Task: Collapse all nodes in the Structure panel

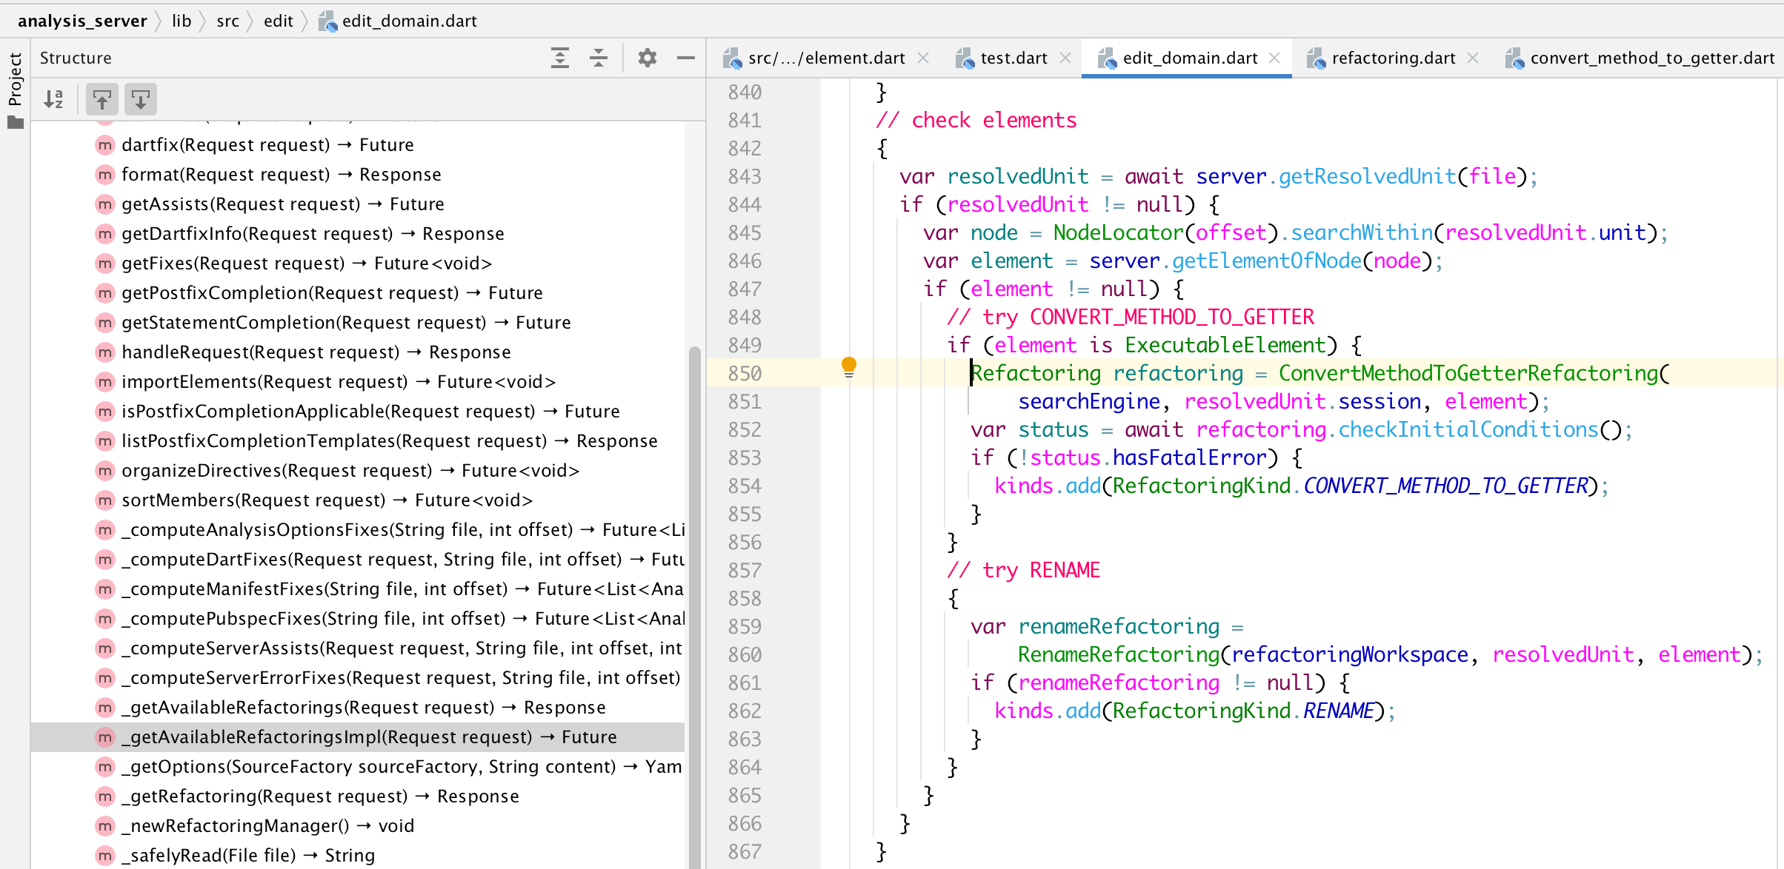Action: 598,58
